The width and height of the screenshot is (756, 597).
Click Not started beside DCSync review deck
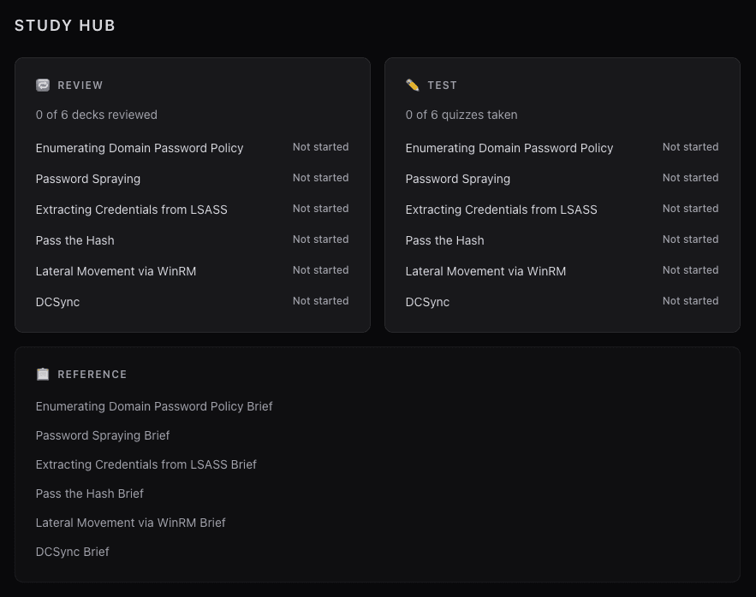click(320, 301)
